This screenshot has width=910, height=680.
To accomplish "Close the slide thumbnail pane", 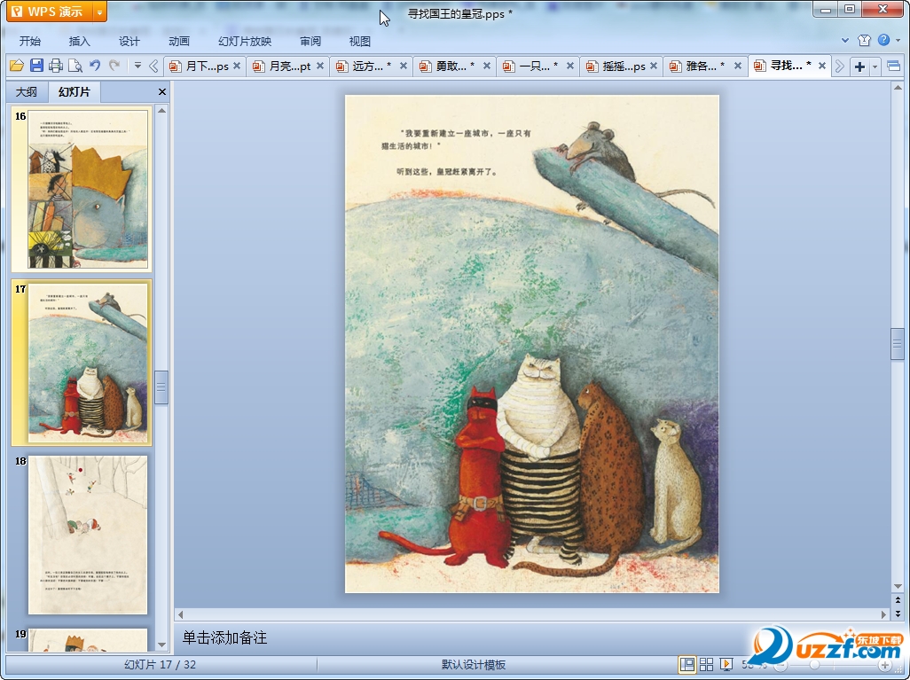I will (x=162, y=91).
